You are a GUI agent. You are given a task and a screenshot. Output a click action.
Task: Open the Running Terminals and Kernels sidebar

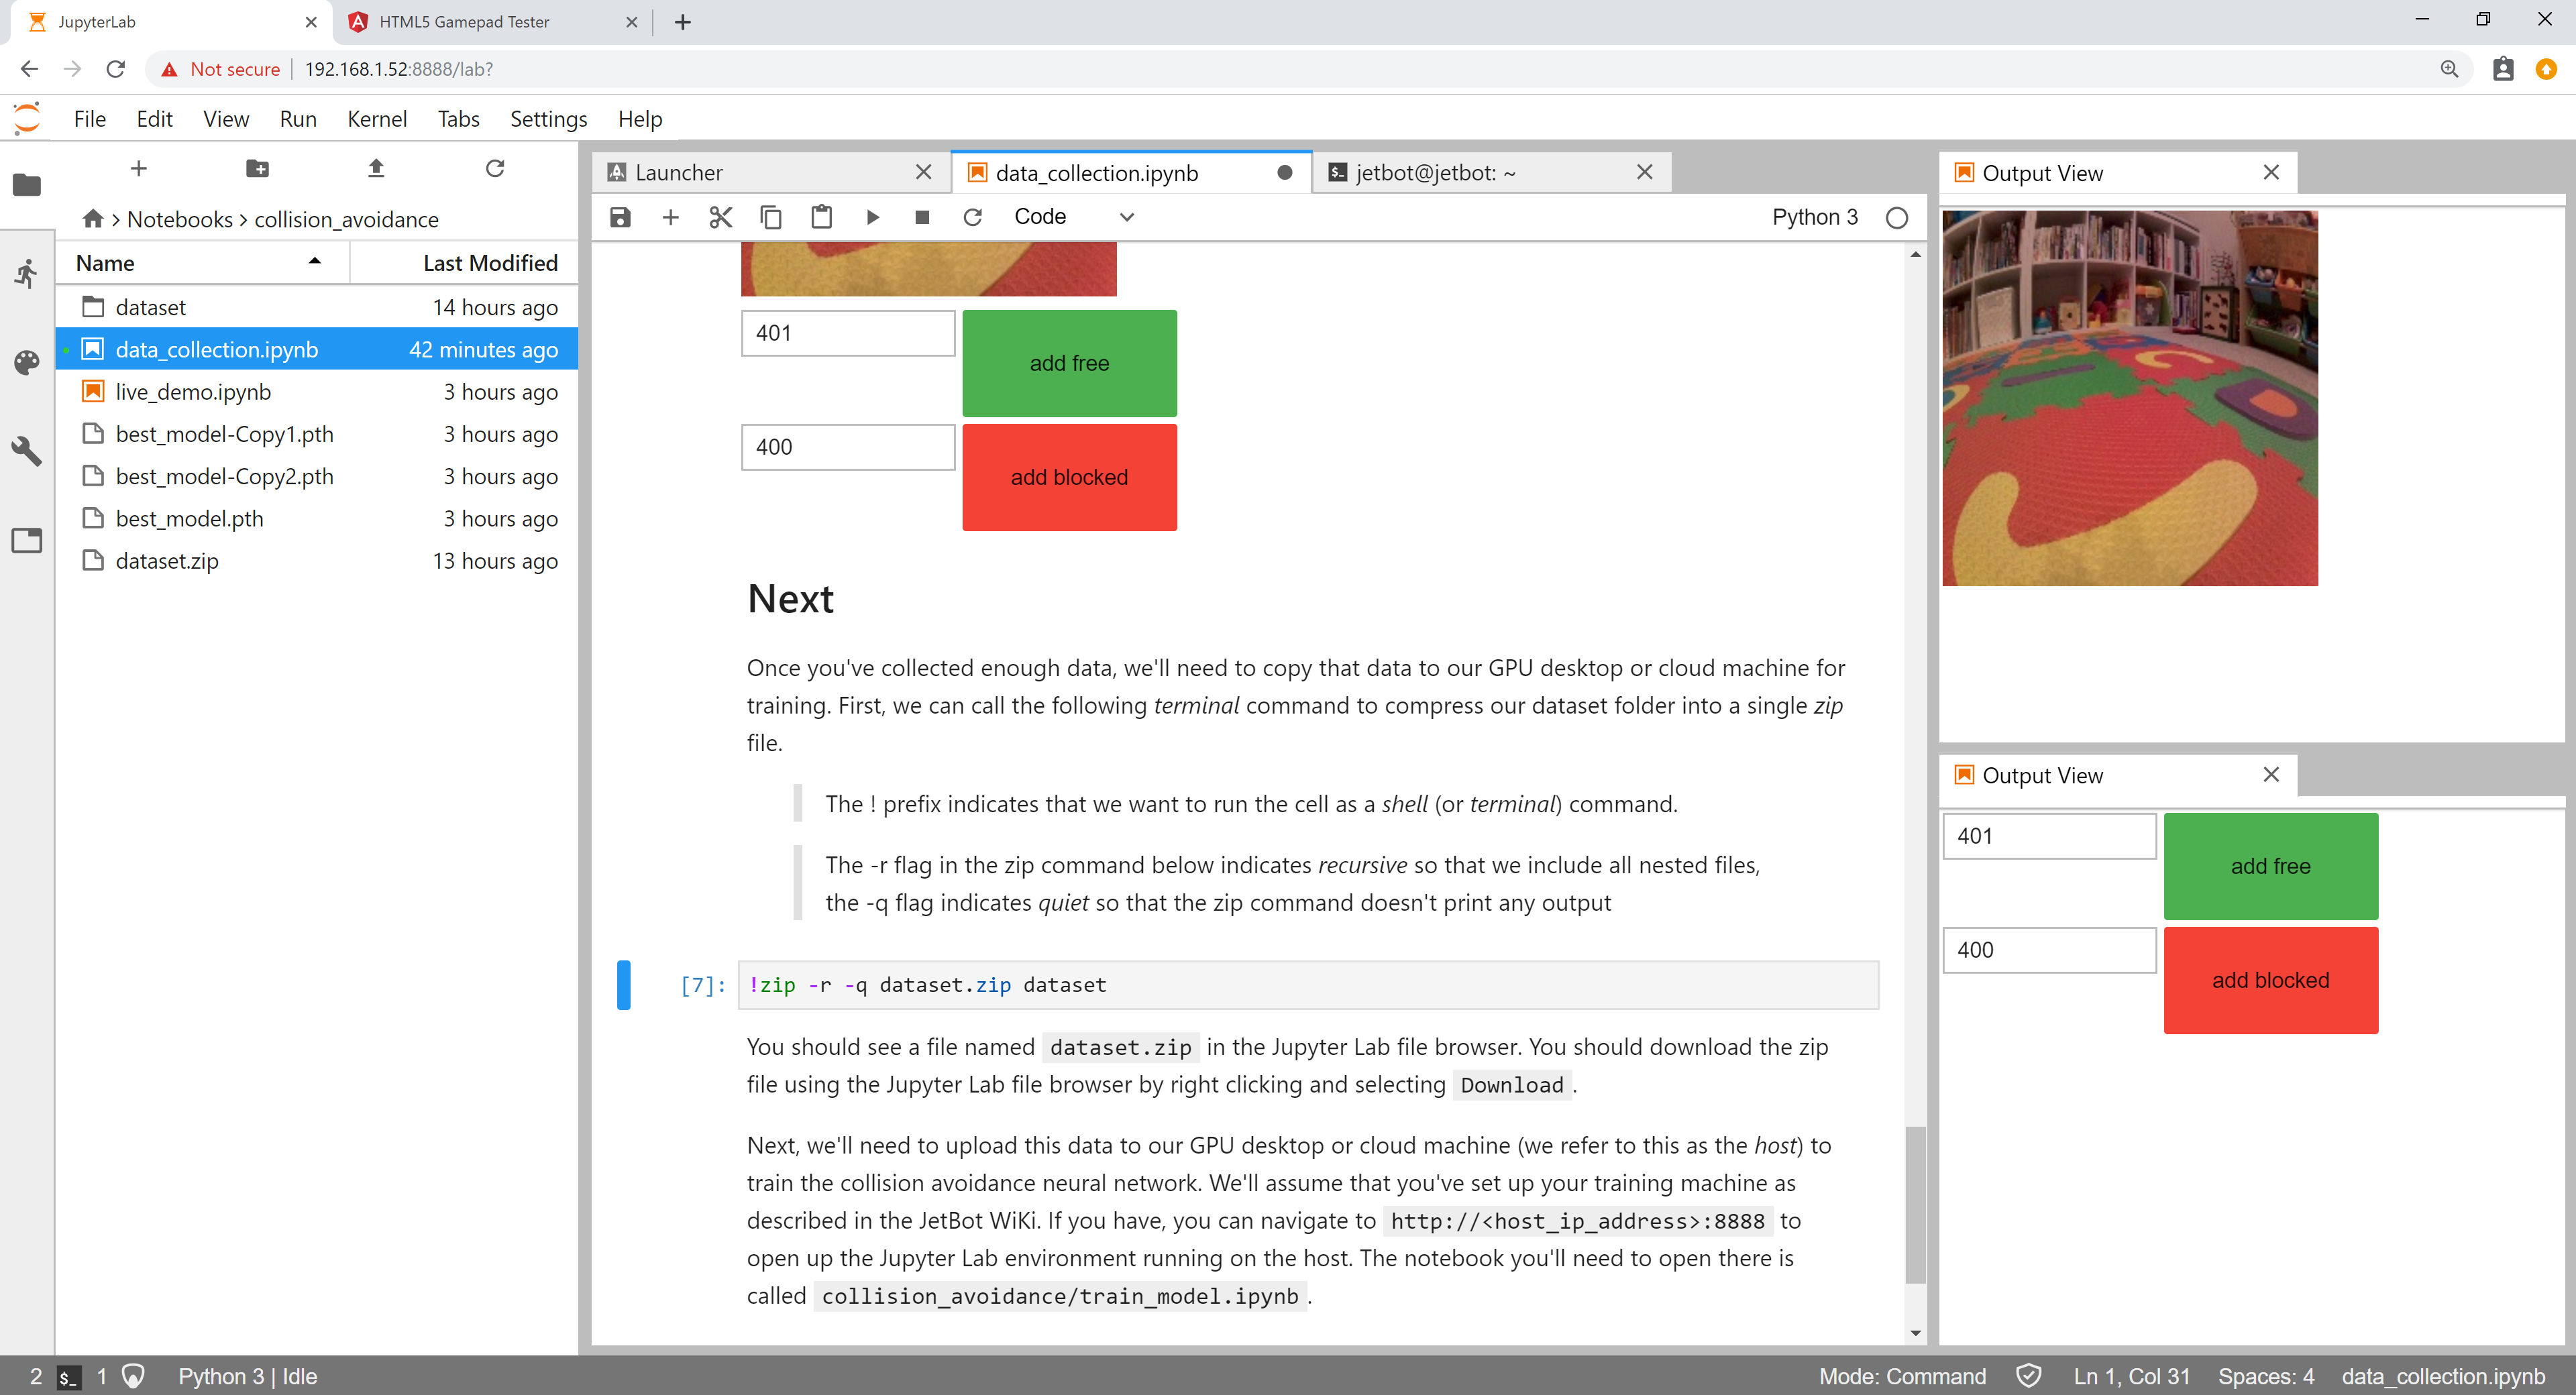(27, 273)
